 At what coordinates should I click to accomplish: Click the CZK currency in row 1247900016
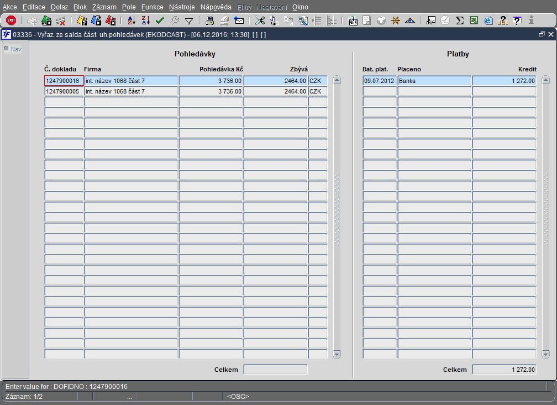coord(318,81)
